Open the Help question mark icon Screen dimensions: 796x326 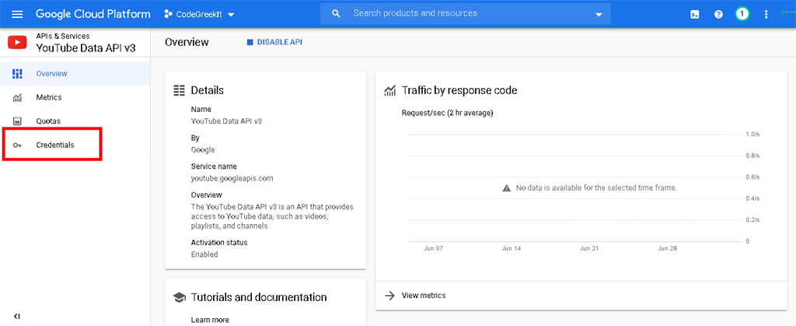pyautogui.click(x=718, y=14)
